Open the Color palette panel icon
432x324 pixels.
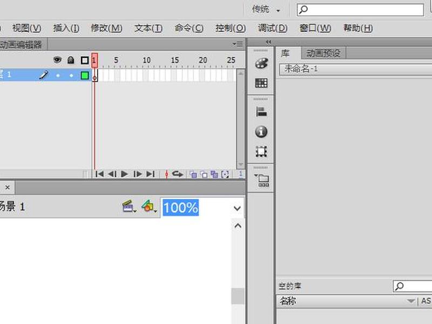pos(261,63)
